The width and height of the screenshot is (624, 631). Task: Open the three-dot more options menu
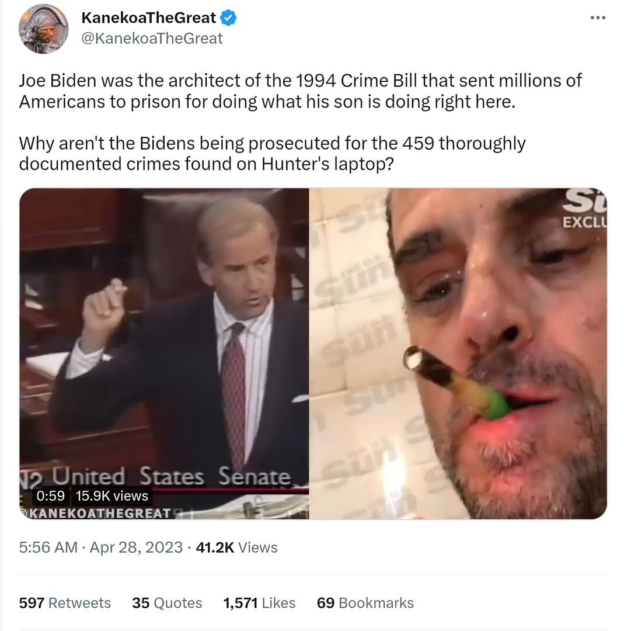(x=598, y=18)
